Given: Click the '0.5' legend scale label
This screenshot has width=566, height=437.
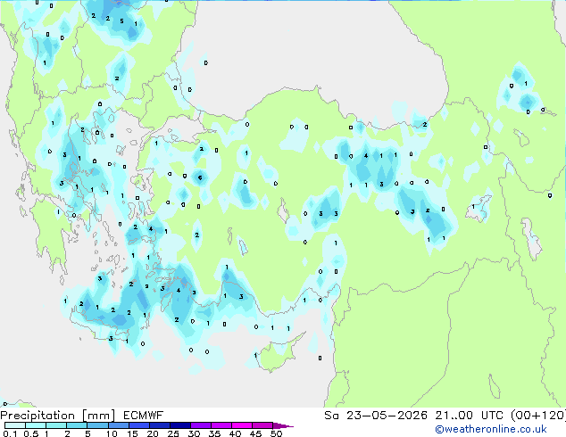Looking at the screenshot, I should (x=31, y=433).
